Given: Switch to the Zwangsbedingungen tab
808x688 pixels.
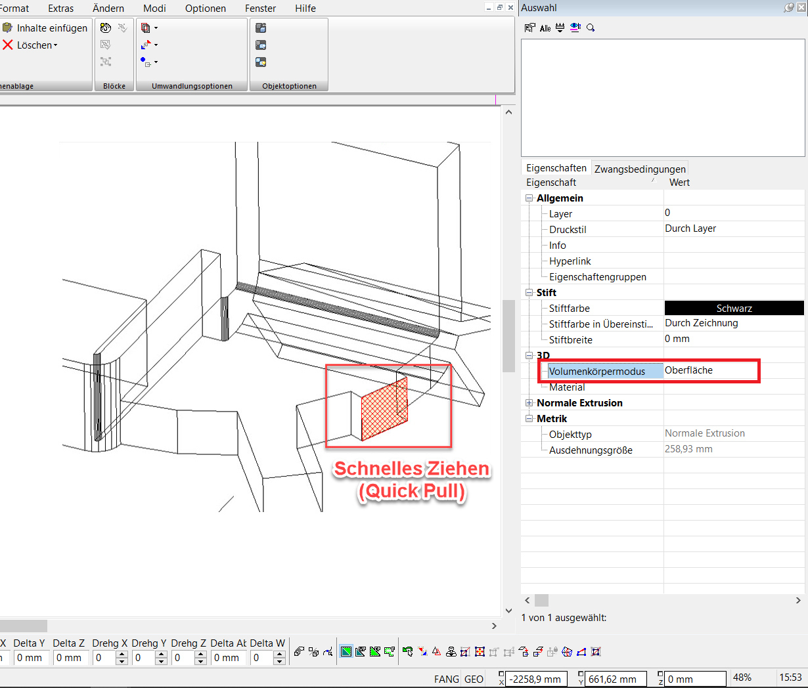Looking at the screenshot, I should point(640,169).
